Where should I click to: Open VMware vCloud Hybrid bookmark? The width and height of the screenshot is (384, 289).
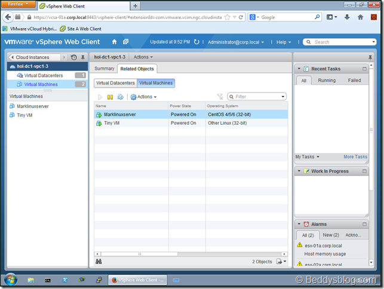(x=30, y=29)
